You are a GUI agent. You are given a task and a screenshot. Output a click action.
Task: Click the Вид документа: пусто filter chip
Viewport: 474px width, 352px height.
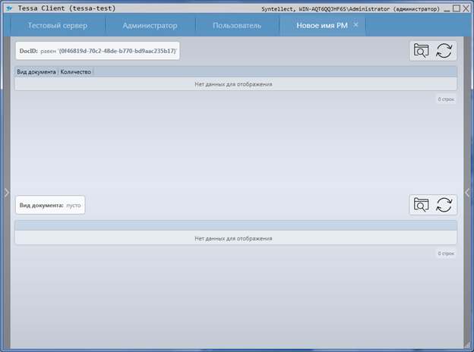(x=50, y=205)
